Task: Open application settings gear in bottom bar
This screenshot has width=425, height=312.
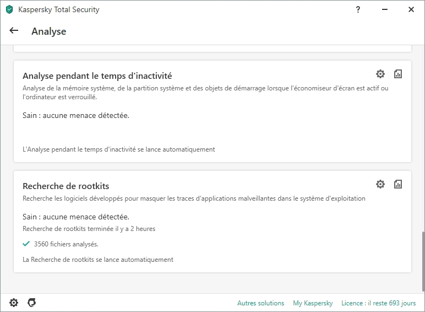Action: pos(14,303)
